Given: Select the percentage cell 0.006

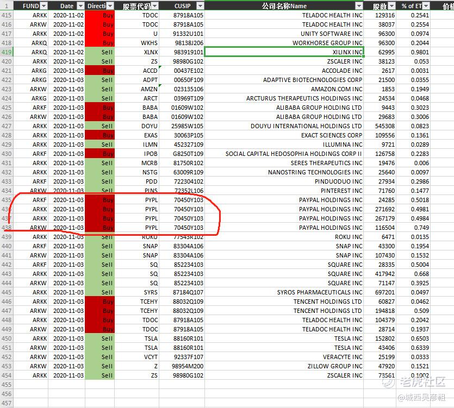Looking at the screenshot, I should tap(413, 163).
